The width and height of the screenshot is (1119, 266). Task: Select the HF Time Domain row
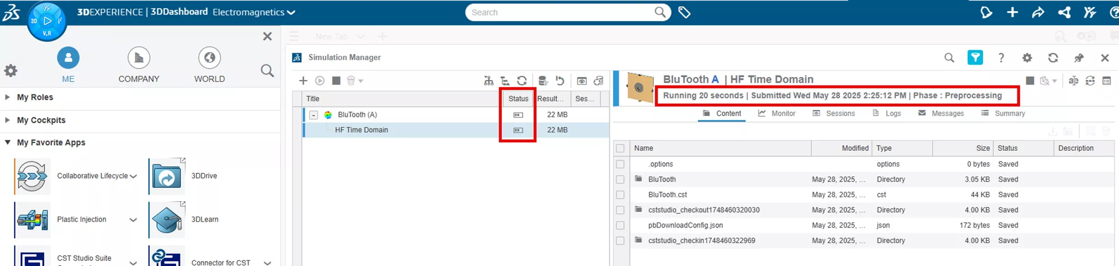pyautogui.click(x=456, y=130)
